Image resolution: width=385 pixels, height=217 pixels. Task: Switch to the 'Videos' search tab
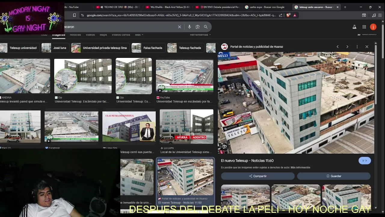[x=90, y=35]
